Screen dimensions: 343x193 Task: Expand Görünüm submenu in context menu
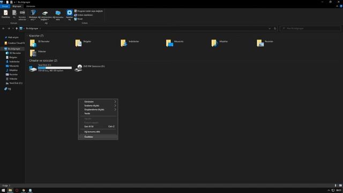[x=98, y=101]
